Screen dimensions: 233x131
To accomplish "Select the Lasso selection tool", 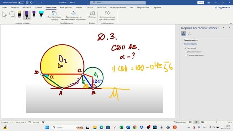I will click(x=12, y=15).
